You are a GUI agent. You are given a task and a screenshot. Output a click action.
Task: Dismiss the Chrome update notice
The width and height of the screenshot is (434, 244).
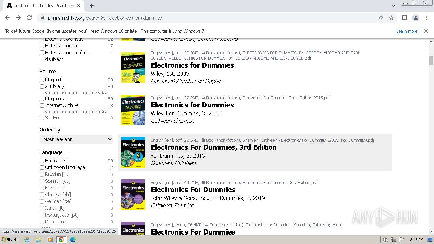click(426, 31)
